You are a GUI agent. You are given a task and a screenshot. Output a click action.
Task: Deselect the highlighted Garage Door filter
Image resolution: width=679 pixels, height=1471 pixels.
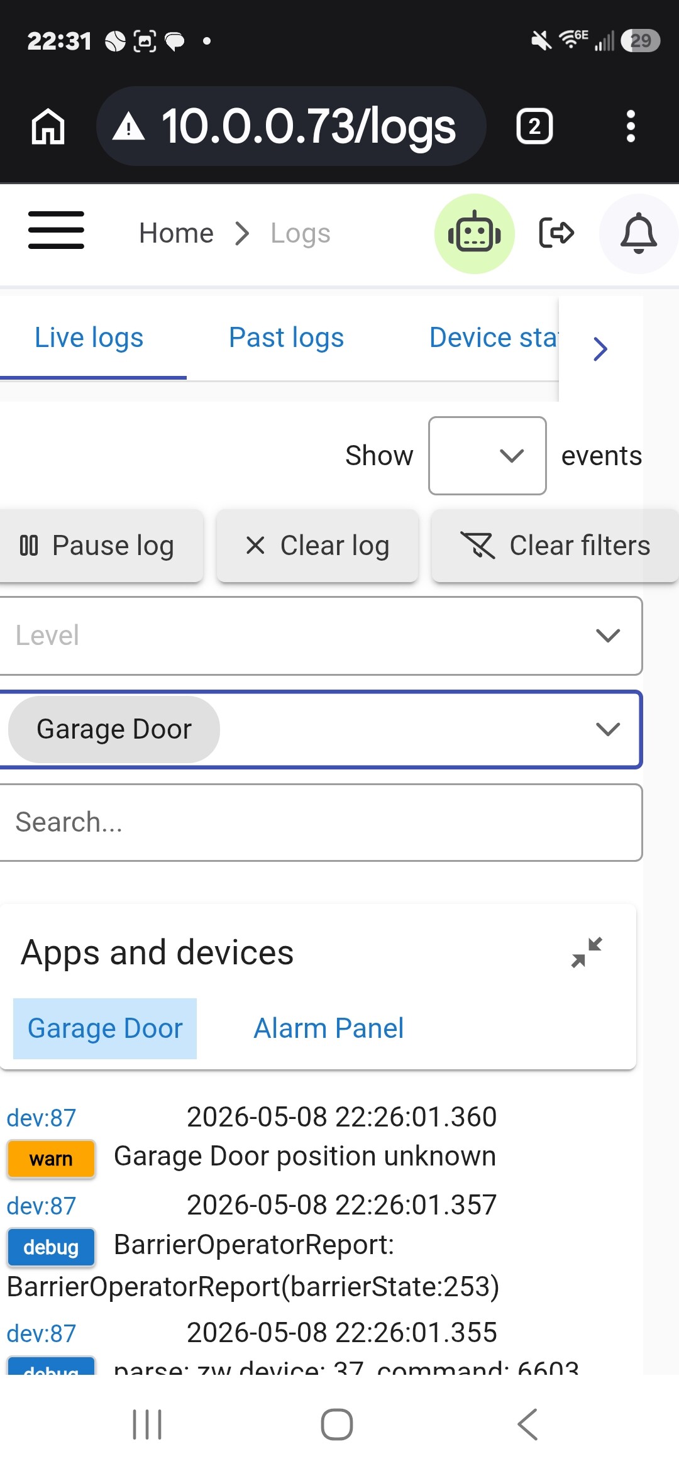point(105,1028)
